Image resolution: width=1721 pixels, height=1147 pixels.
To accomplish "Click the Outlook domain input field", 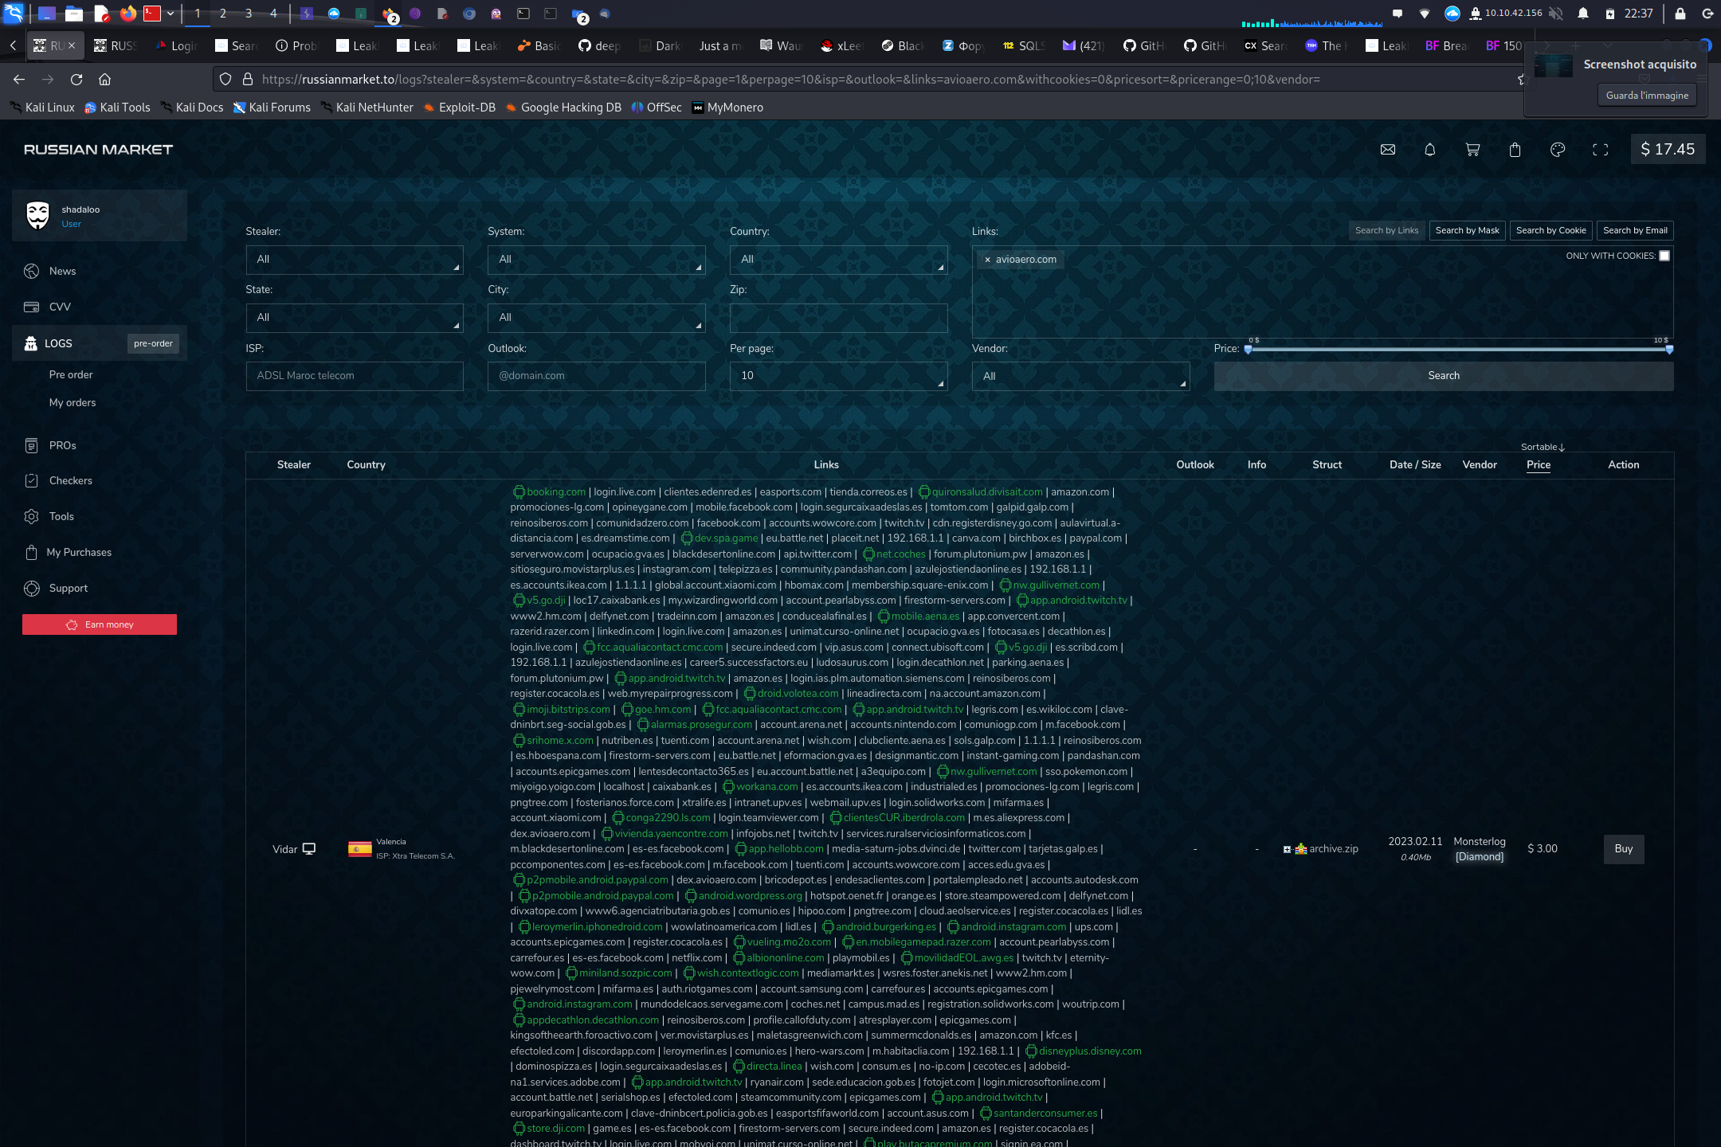I will (597, 376).
